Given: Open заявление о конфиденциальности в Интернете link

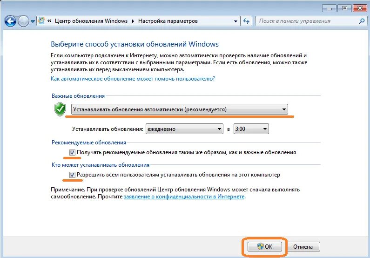Looking at the screenshot, I should (x=184, y=197).
